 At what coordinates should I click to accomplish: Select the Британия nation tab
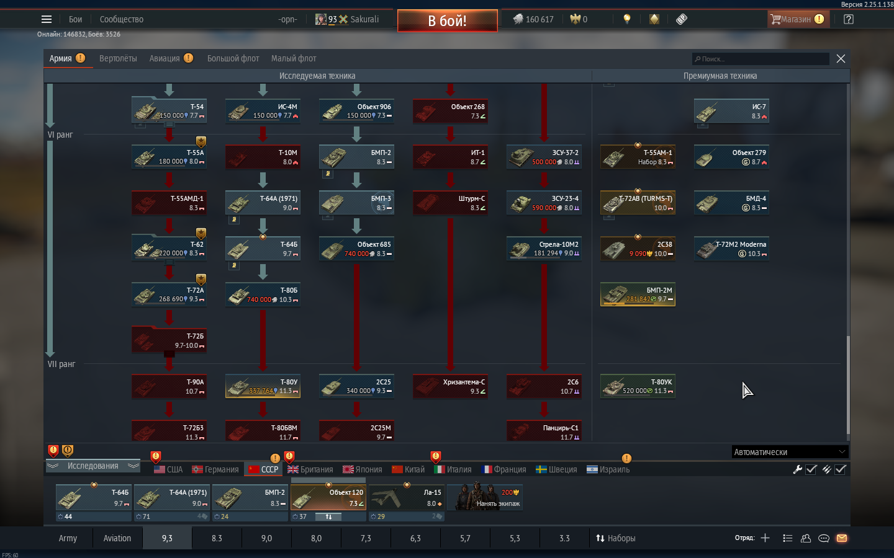[x=310, y=469]
